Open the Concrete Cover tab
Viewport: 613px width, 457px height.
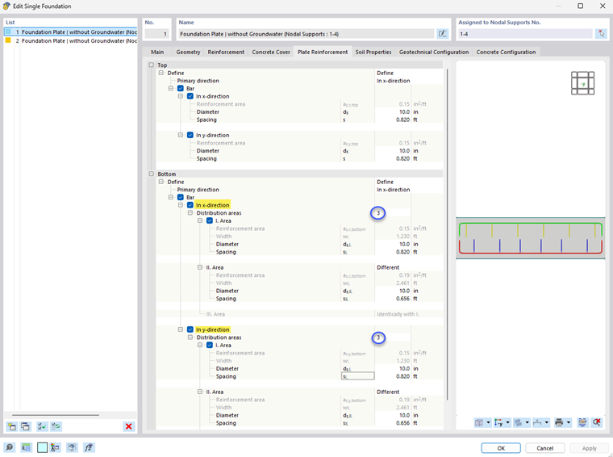[271, 52]
